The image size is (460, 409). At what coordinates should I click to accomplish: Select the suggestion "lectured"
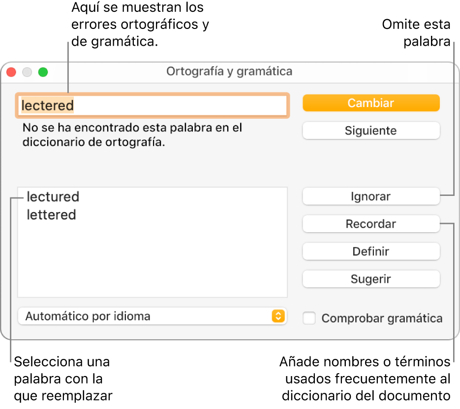[53, 197]
